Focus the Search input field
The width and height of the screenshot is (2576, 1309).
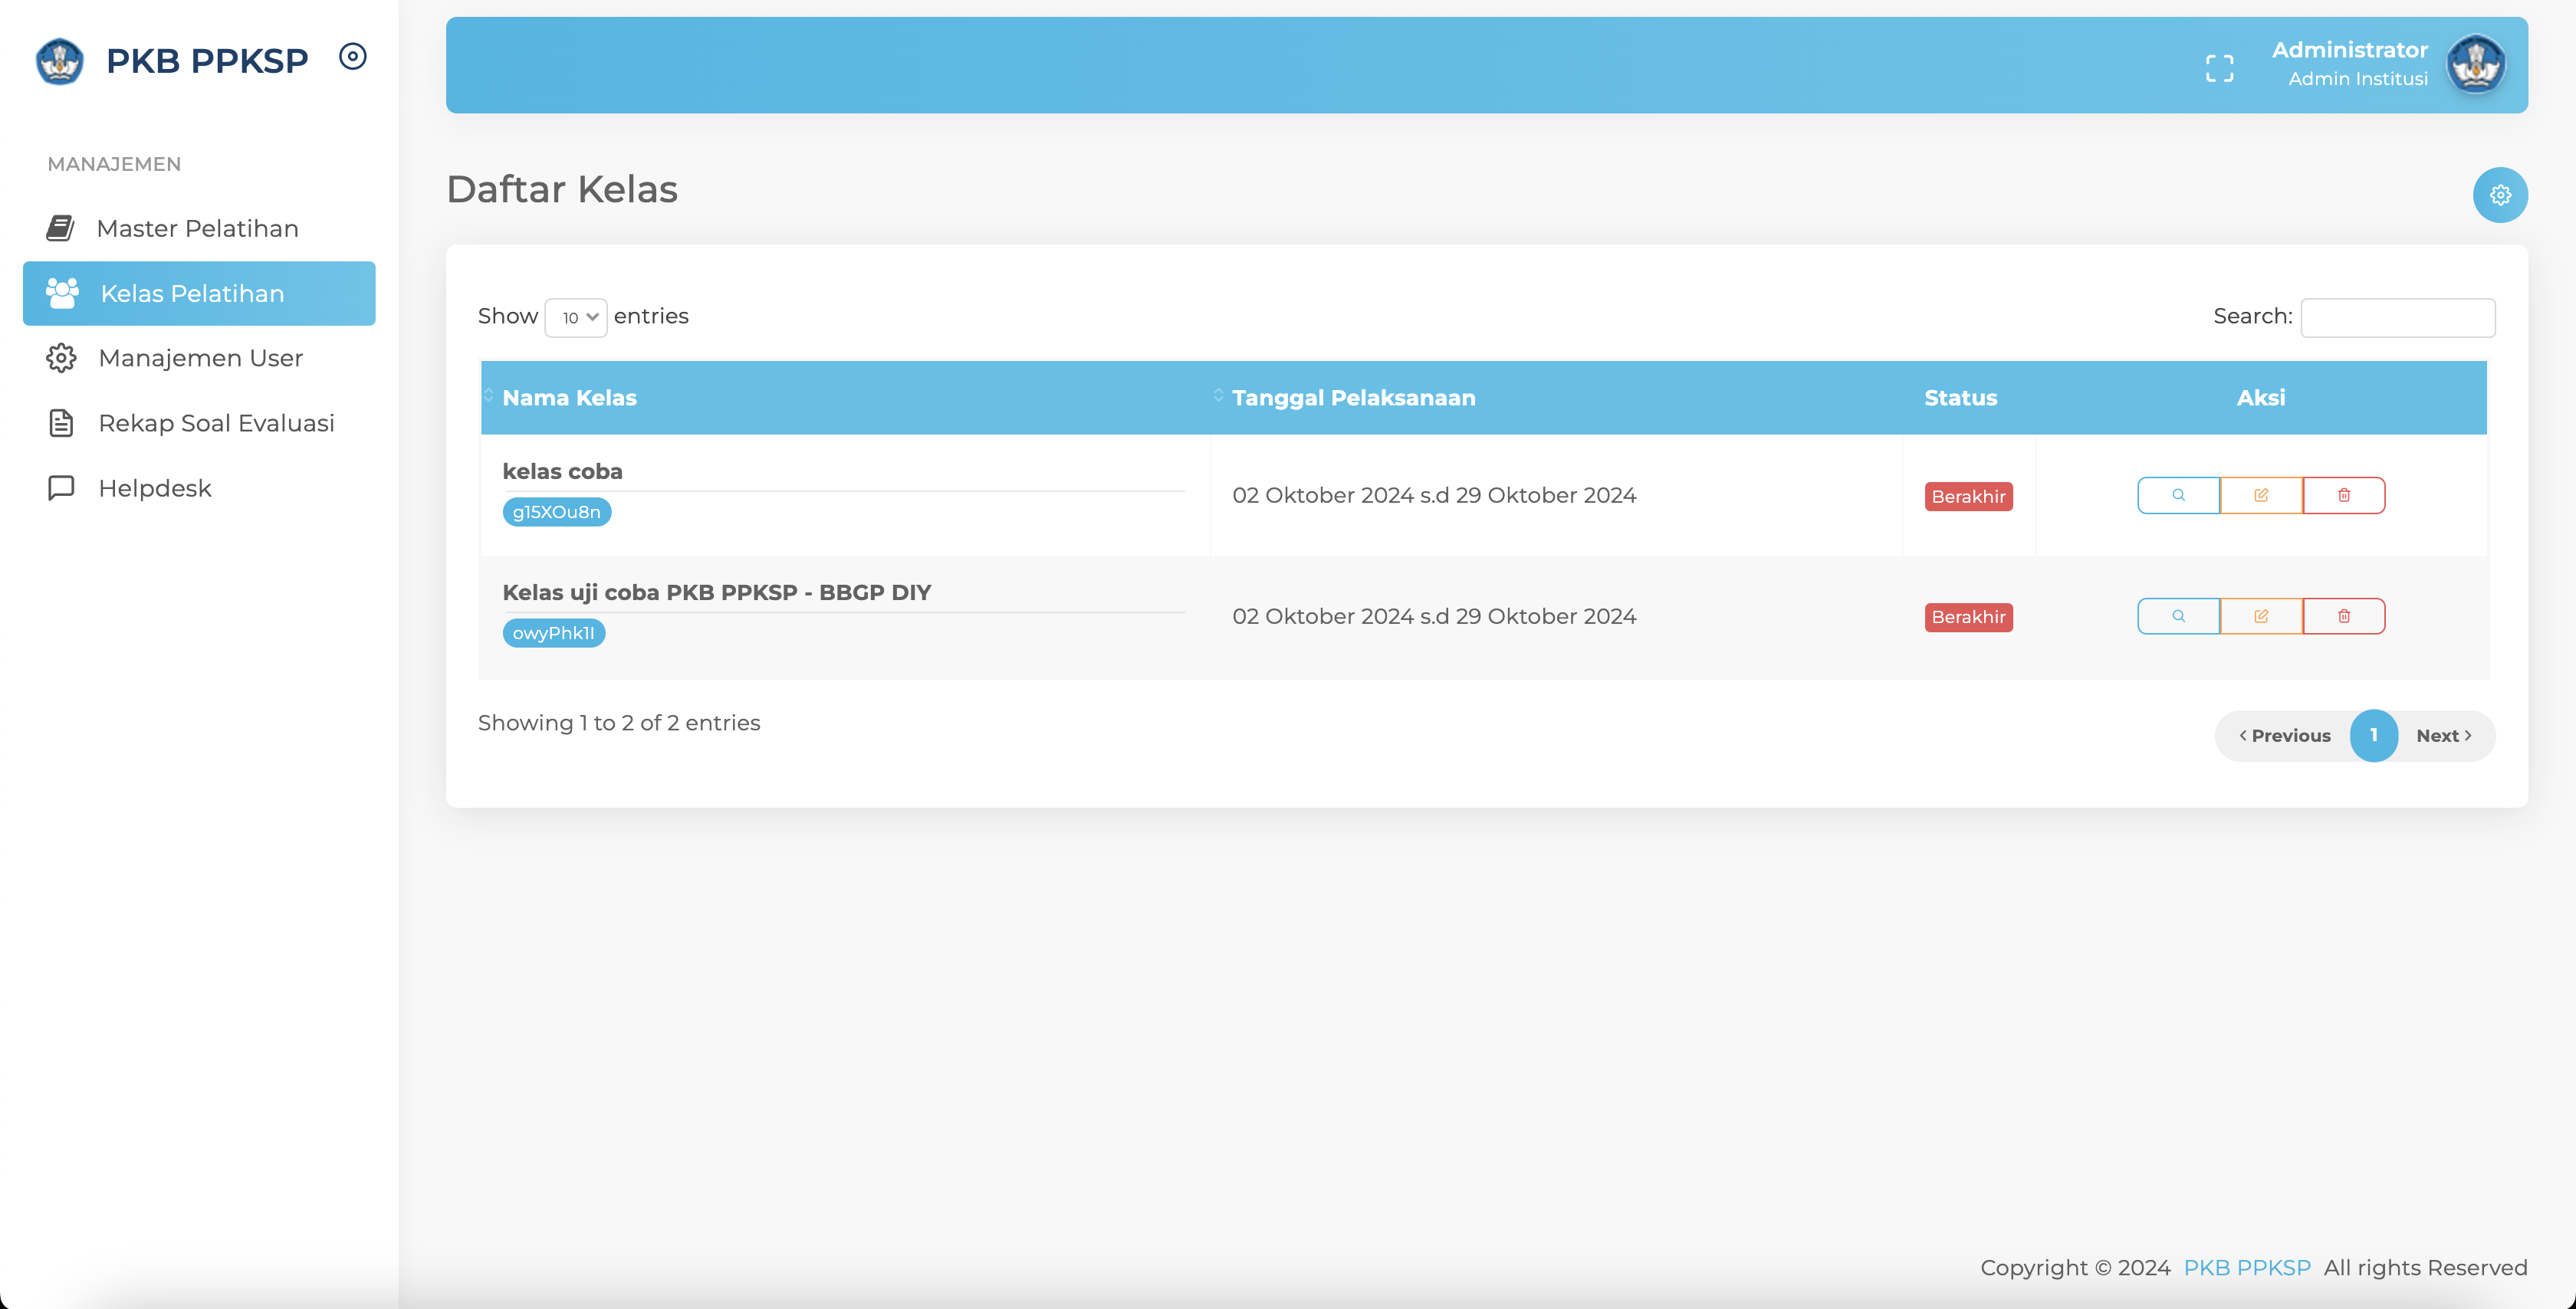[x=2397, y=318]
